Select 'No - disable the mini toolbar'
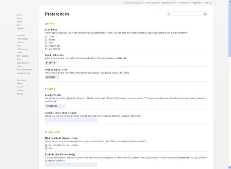This screenshot has width=231, height=169. (x=46, y=145)
